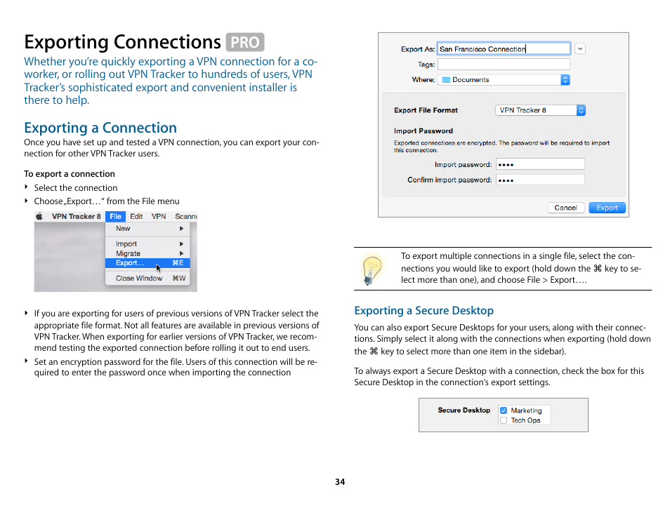Click the To export a connection subheading
Screen dimensions: 670x508
(70, 174)
